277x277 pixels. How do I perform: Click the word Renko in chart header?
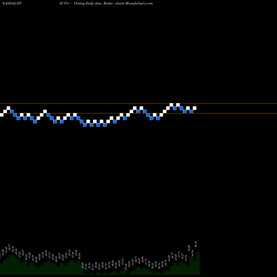tap(109, 3)
